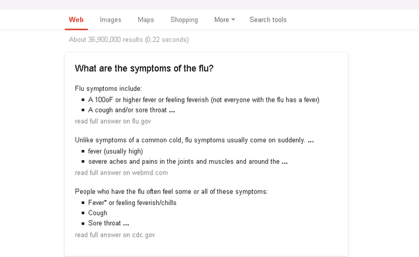Click the 'About 36,900,000 results' text

click(129, 40)
